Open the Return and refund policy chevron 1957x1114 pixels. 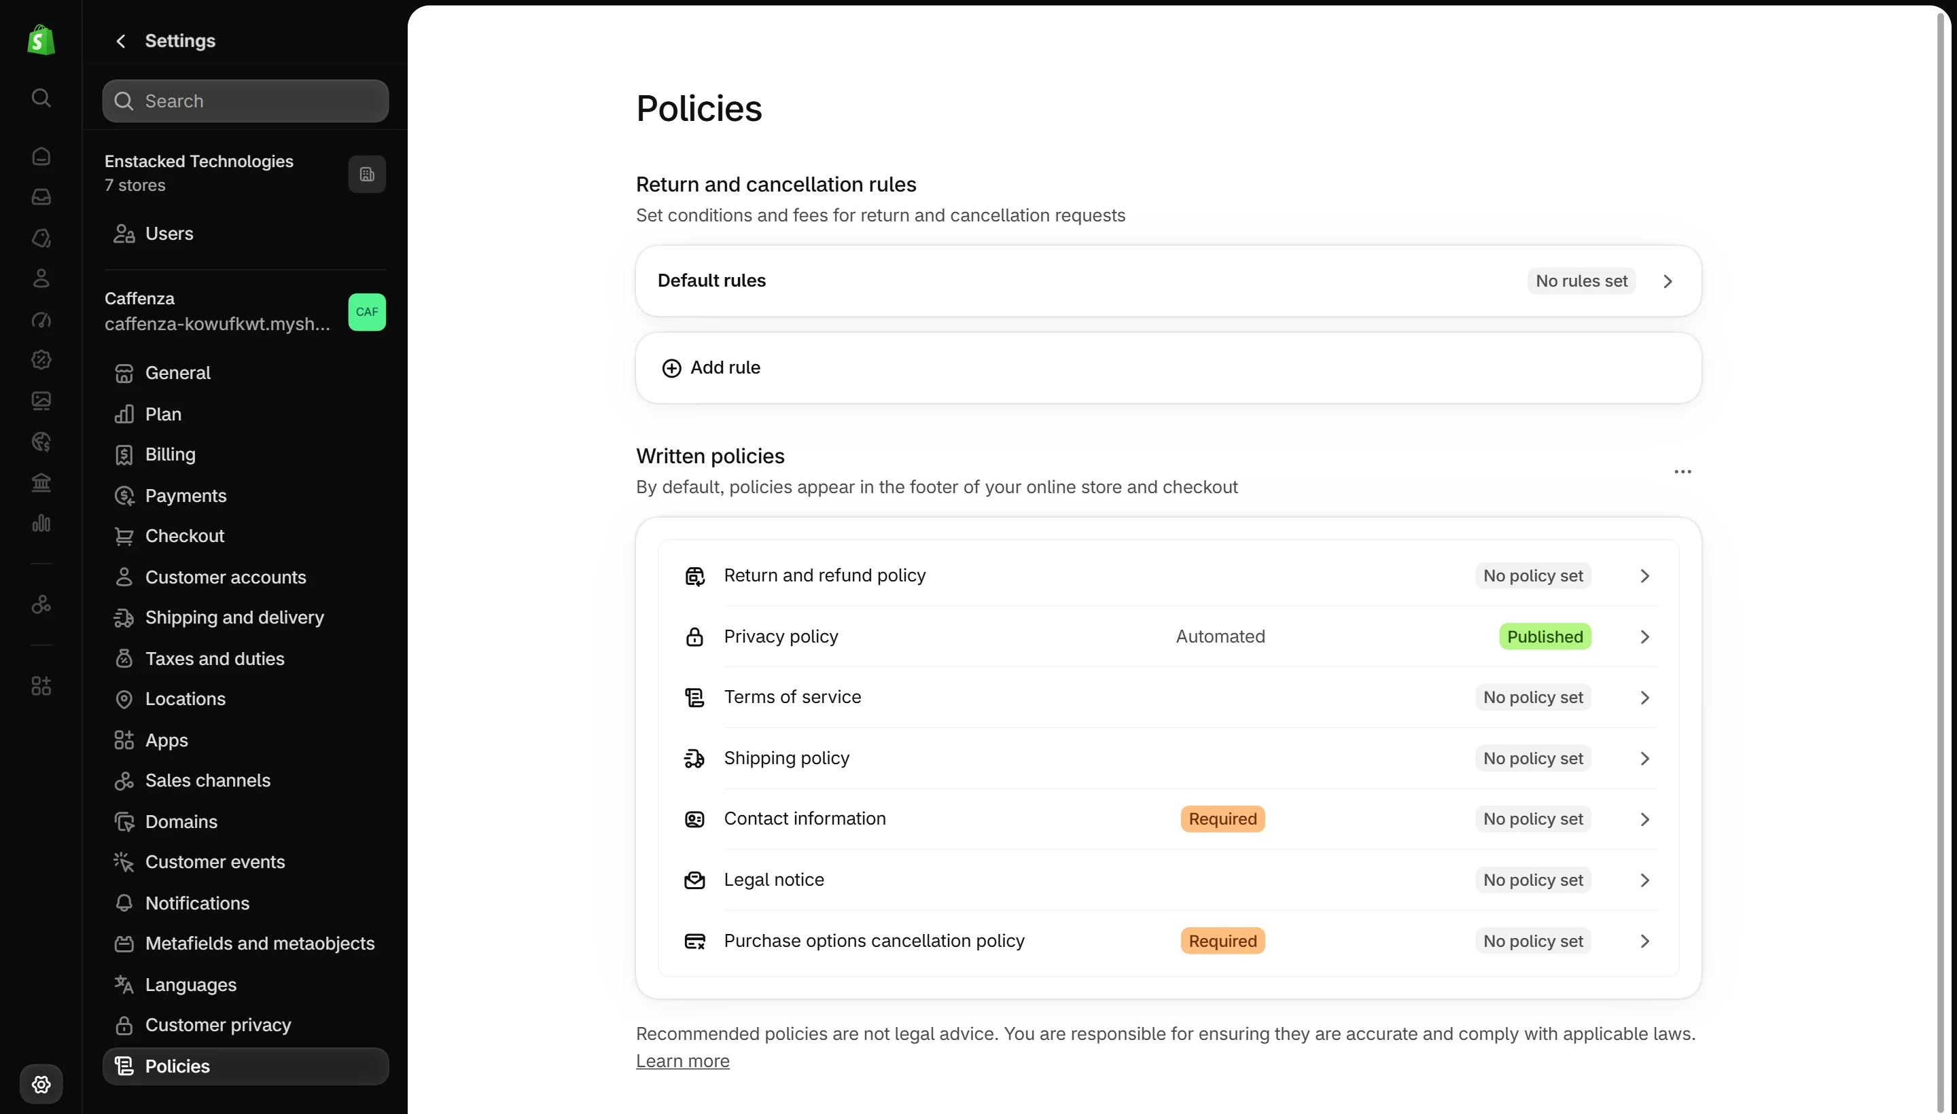(x=1644, y=576)
